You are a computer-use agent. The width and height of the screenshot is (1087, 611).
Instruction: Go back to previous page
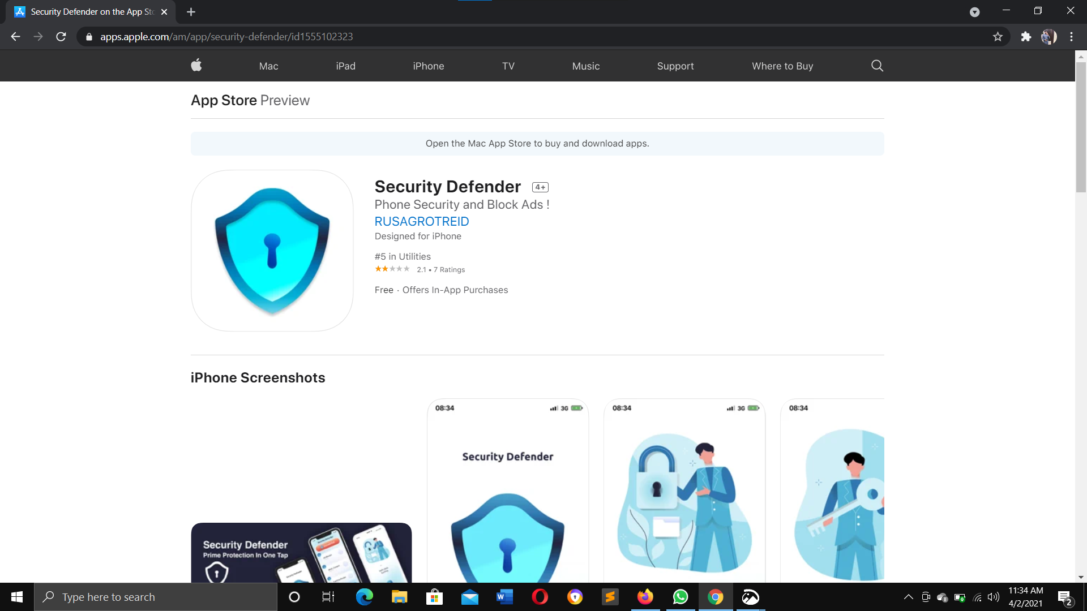(15, 37)
